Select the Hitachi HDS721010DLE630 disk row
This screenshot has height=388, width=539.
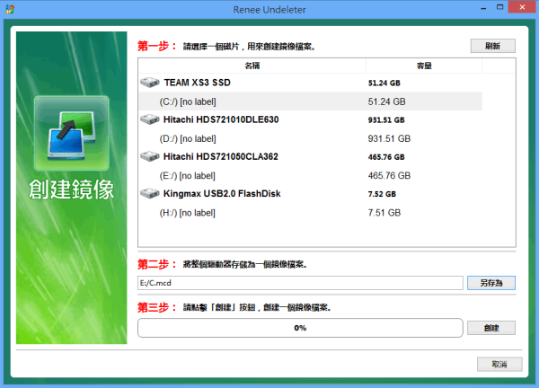pos(311,119)
